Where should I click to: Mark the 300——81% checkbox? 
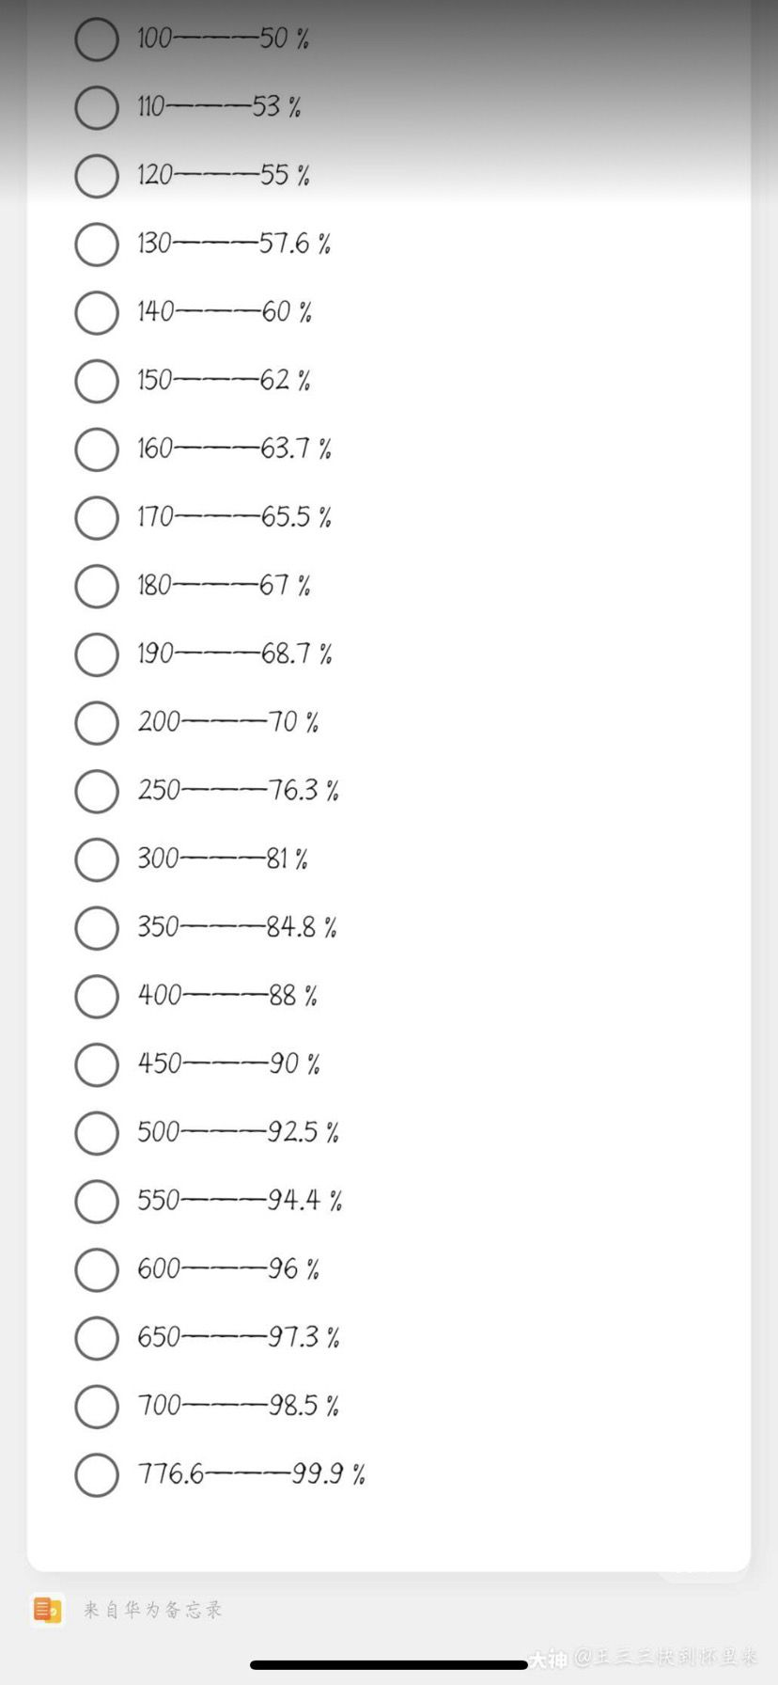pyautogui.click(x=97, y=859)
